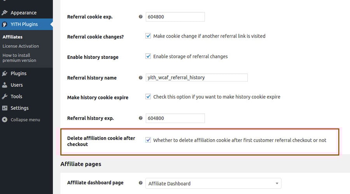Click the 'Make cookie change if another referral link is visited' label

tap(209, 36)
